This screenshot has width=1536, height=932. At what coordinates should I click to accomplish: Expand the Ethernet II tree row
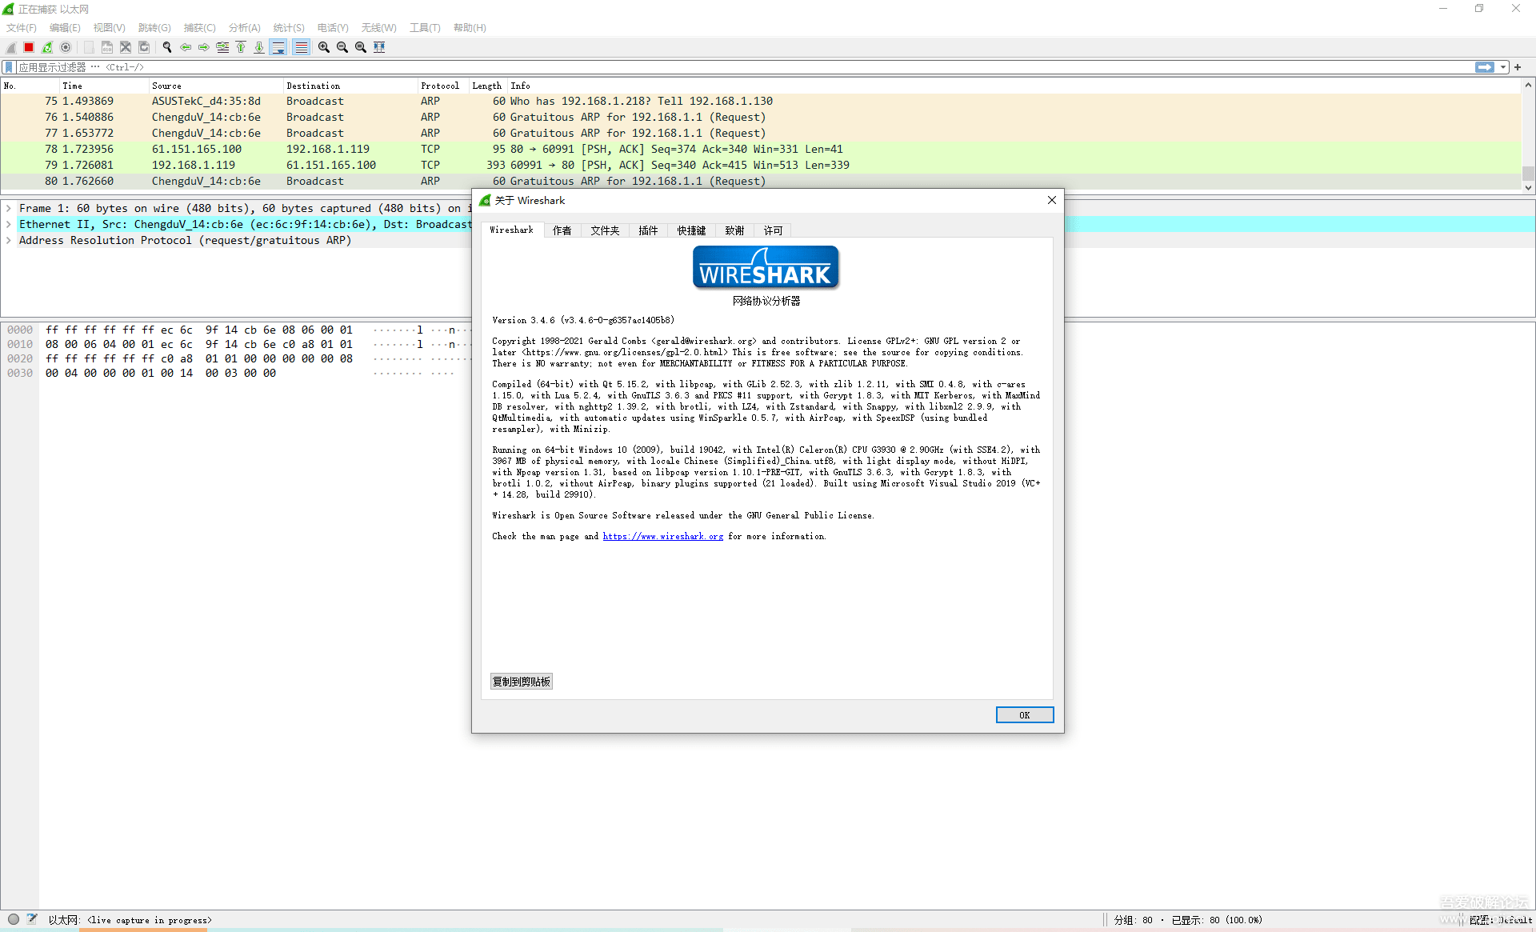point(9,224)
